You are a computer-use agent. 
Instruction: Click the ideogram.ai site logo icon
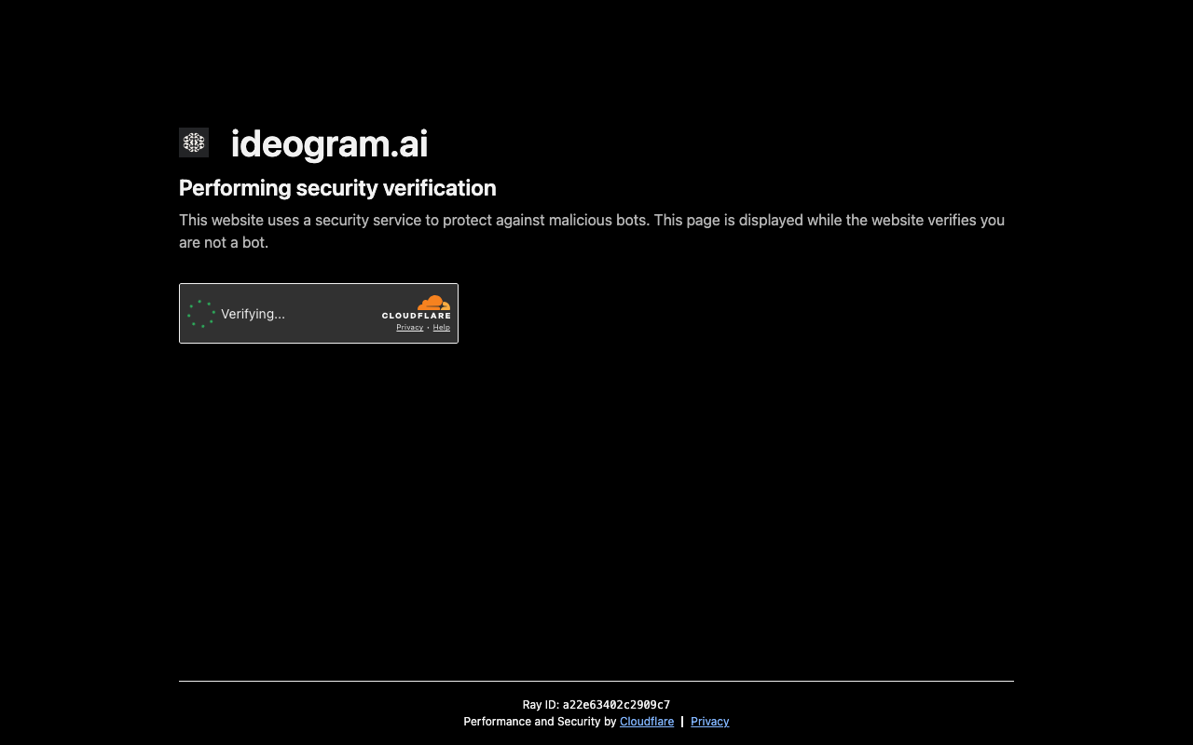[194, 142]
